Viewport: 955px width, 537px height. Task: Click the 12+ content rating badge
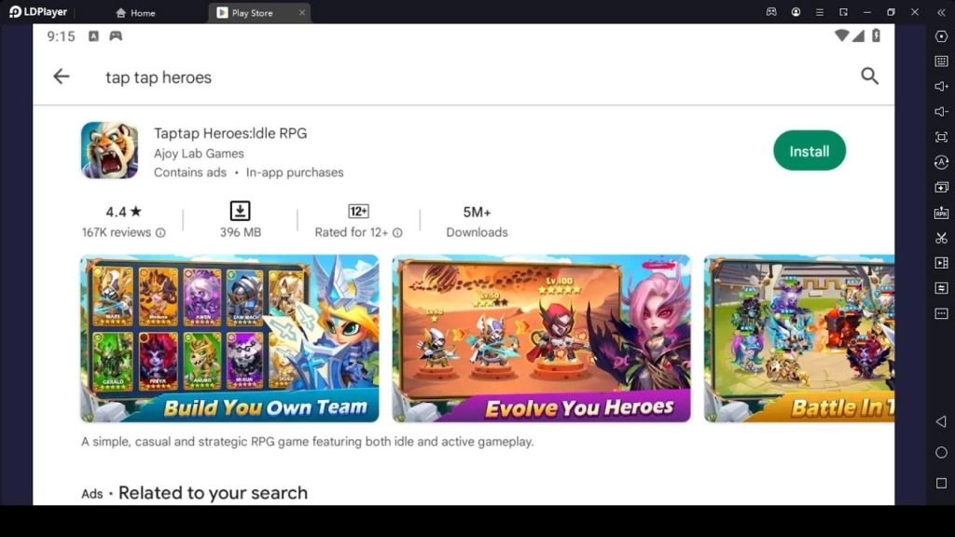(358, 212)
